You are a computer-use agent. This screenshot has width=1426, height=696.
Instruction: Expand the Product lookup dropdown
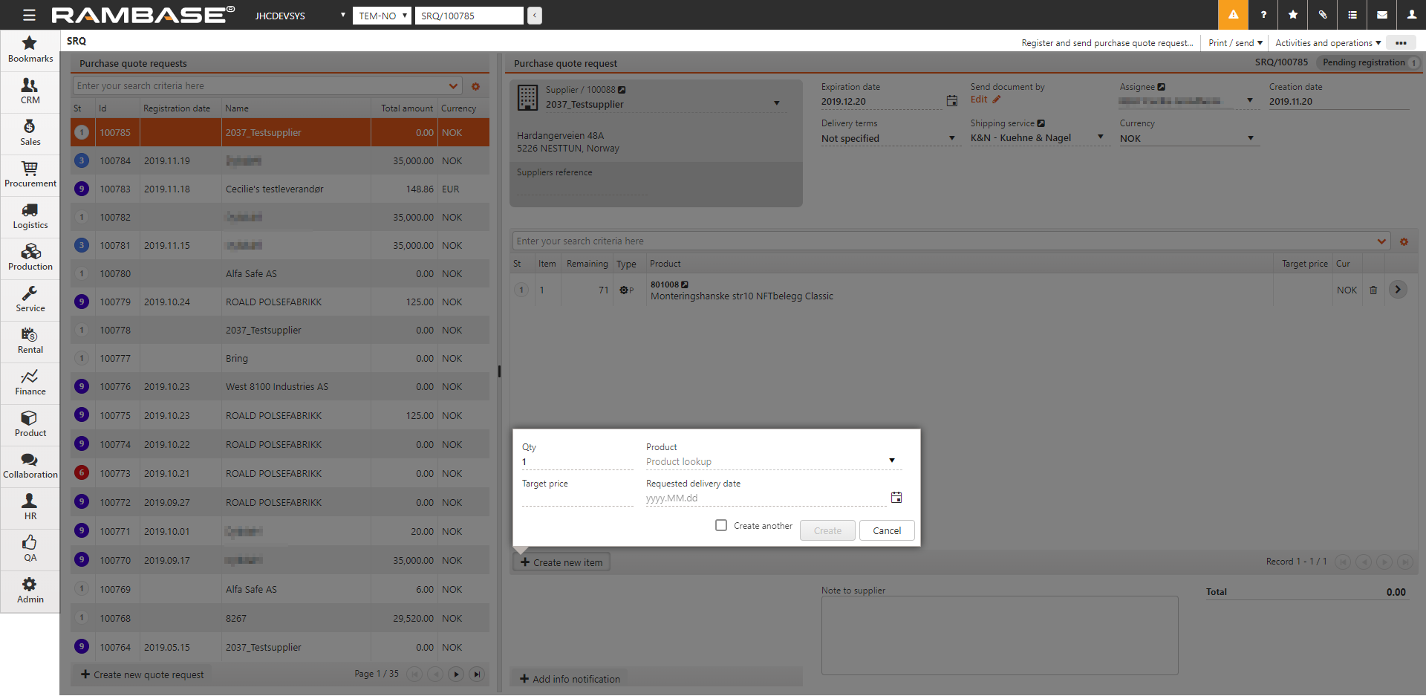(892, 461)
